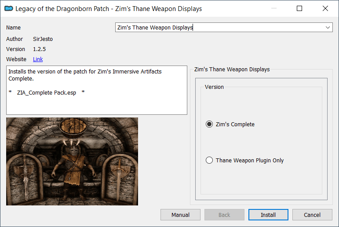The height and width of the screenshot is (227, 339).
Task: Click the Manual button
Action: coord(180,215)
